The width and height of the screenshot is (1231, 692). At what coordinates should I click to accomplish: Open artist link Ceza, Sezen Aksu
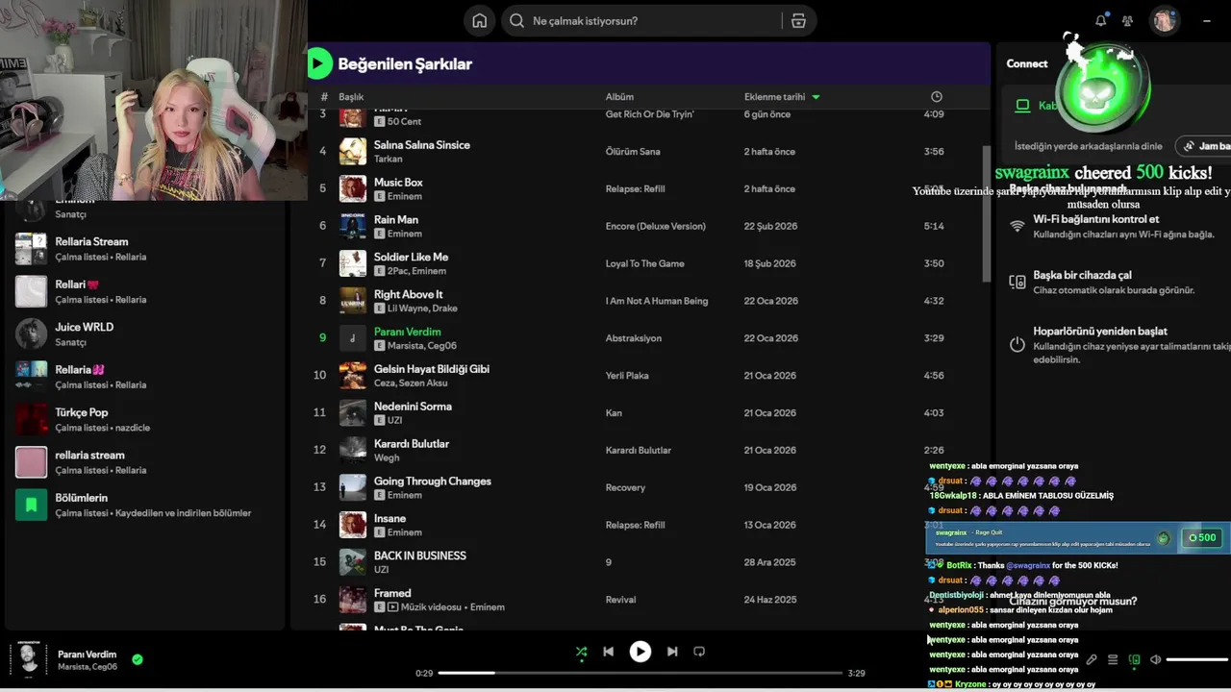pos(411,383)
